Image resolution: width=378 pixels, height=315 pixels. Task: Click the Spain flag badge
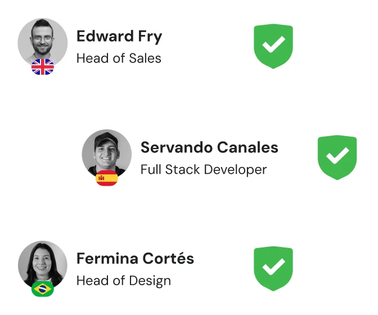pyautogui.click(x=107, y=178)
